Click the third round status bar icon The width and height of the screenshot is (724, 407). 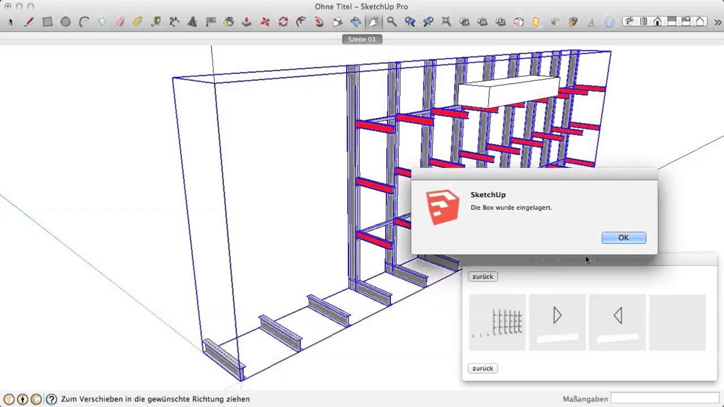[x=36, y=399]
